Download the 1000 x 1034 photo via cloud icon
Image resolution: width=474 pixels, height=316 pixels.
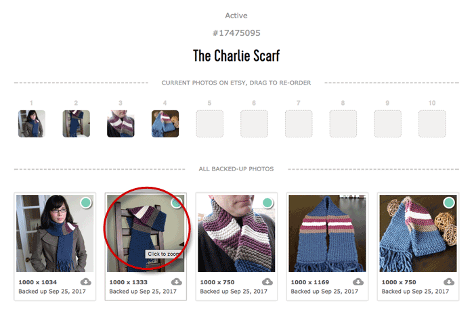pyautogui.click(x=86, y=282)
